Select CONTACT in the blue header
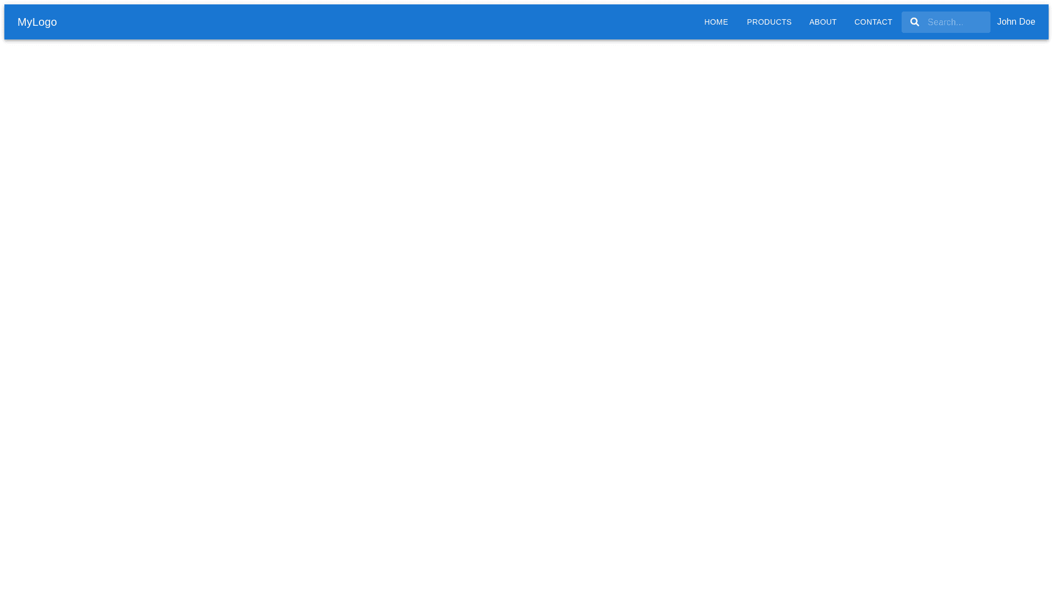 point(873,22)
